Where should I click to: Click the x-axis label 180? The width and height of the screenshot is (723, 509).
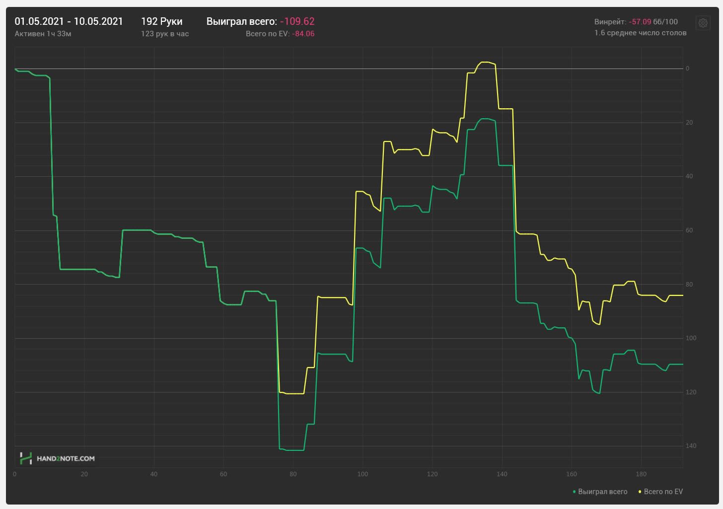point(641,474)
